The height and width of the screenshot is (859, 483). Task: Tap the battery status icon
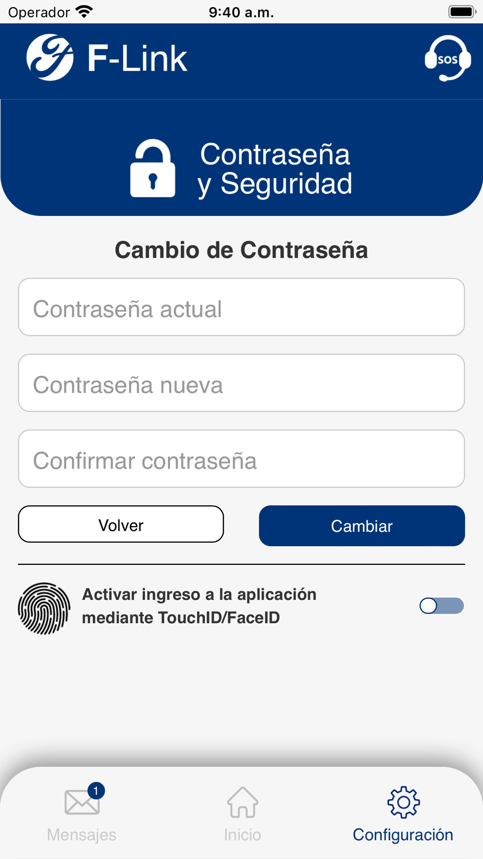coord(462,12)
